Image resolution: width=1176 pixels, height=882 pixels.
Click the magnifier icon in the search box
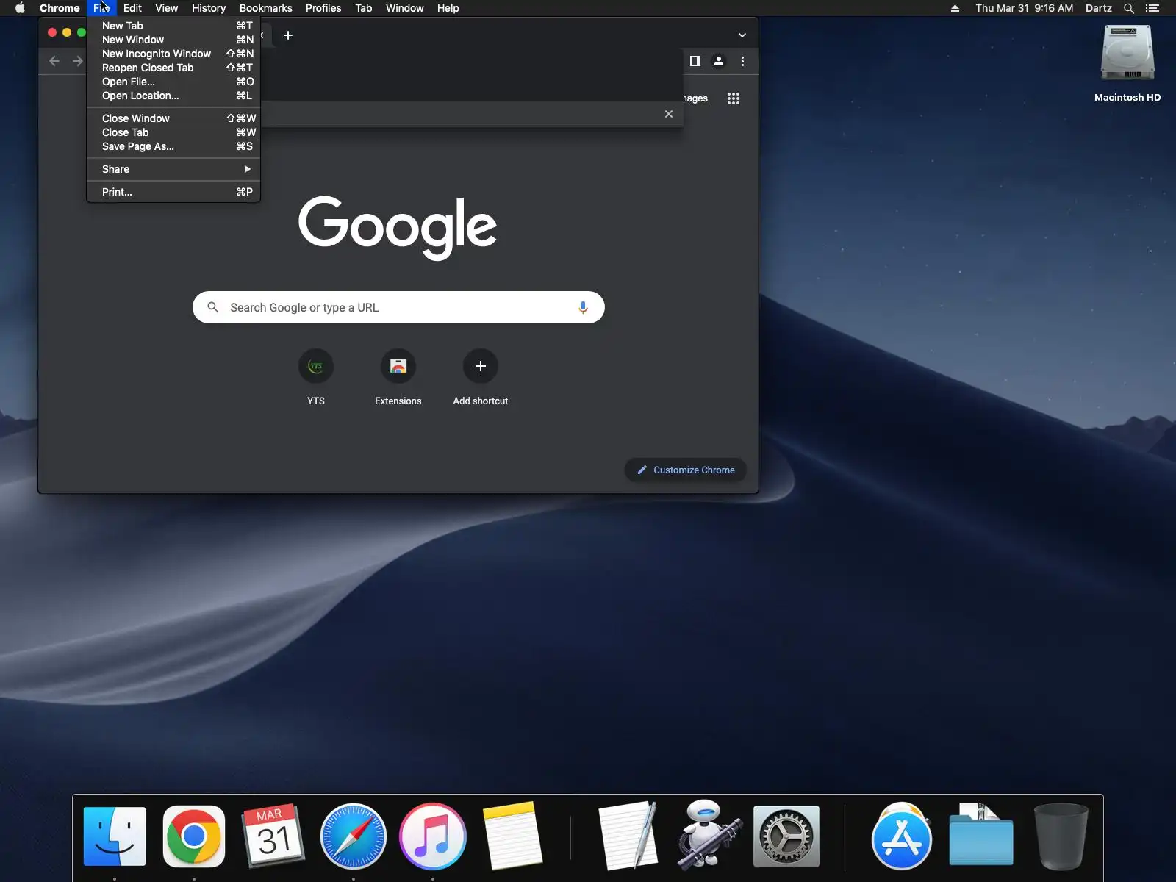(x=213, y=307)
